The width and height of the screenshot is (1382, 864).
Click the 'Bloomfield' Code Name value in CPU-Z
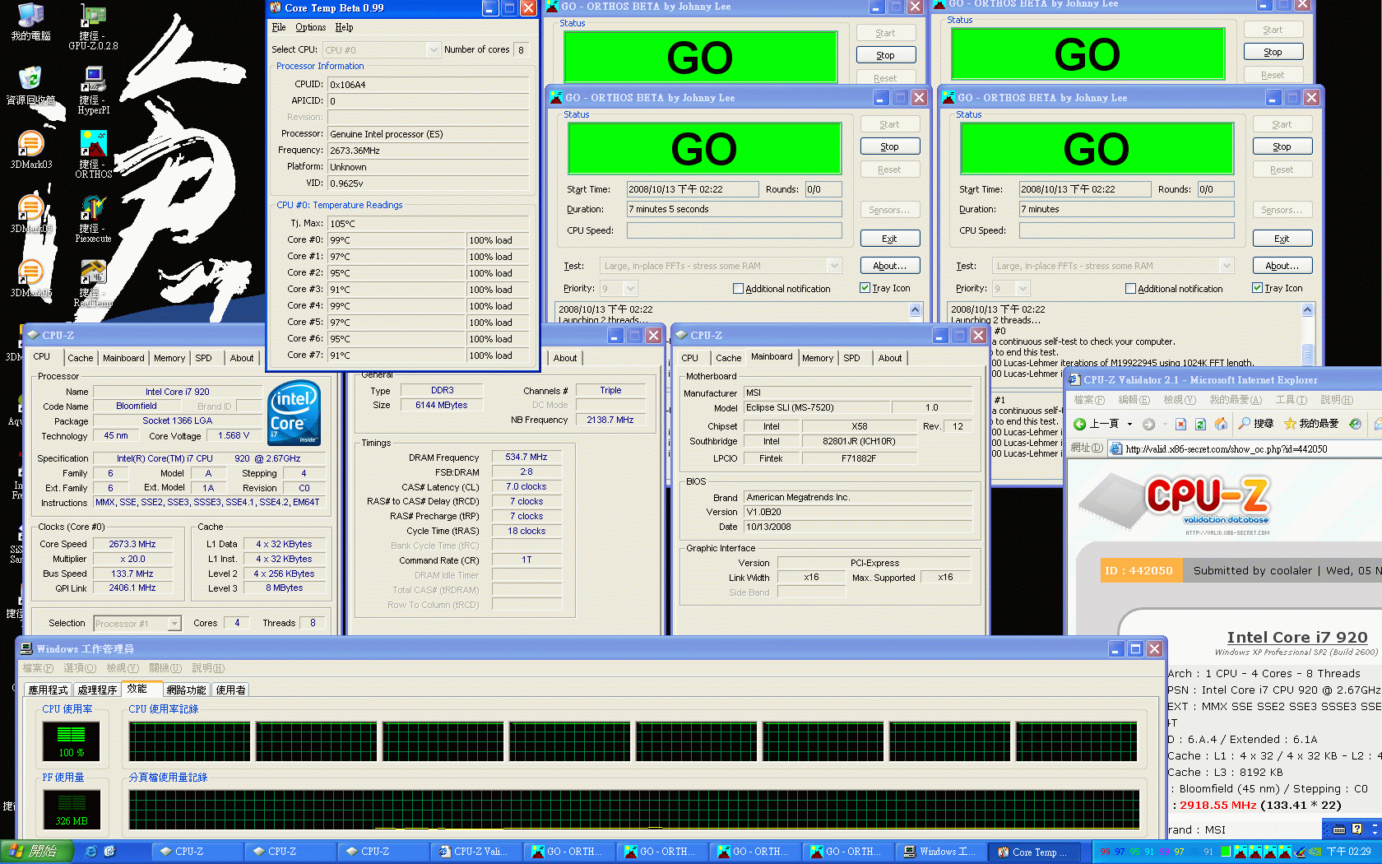137,406
